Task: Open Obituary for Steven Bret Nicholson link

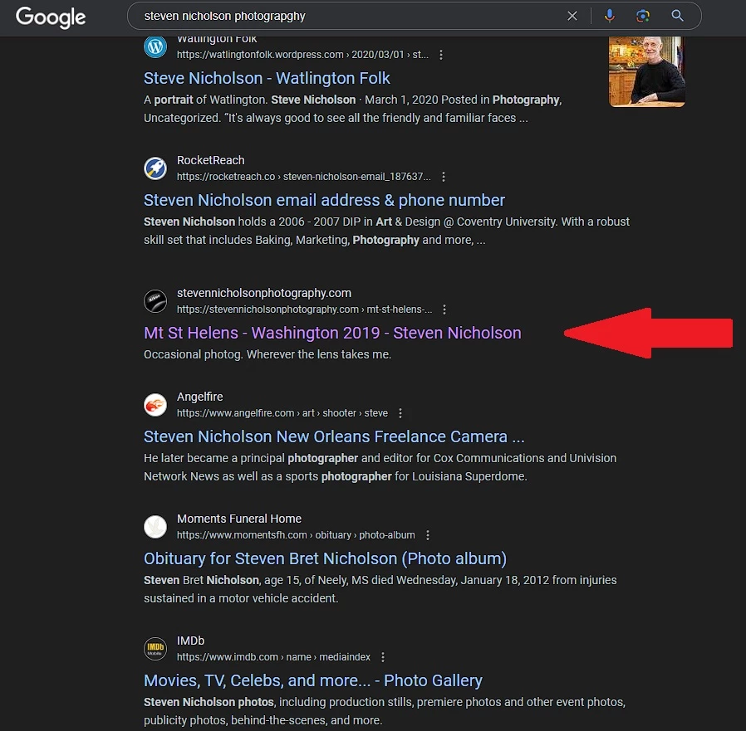Action: (325, 558)
